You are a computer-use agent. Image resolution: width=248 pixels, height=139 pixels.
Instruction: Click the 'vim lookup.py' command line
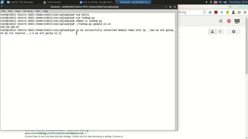[x=85, y=18]
